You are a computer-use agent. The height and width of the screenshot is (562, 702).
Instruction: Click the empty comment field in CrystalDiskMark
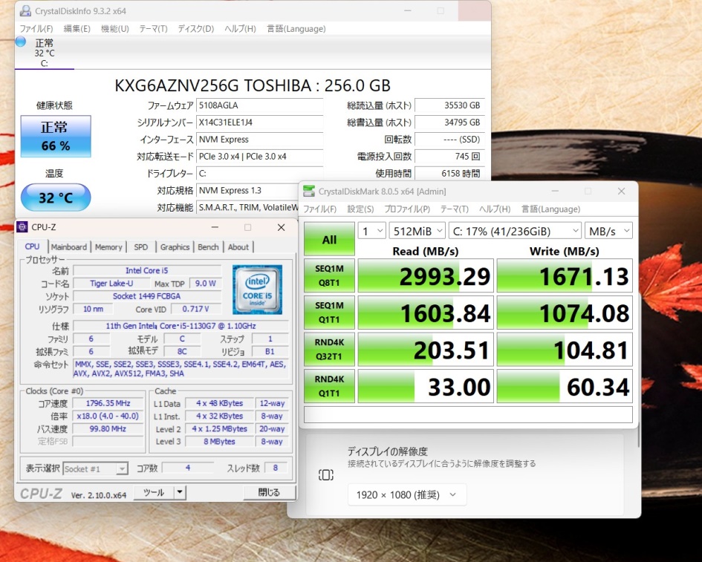(468, 414)
